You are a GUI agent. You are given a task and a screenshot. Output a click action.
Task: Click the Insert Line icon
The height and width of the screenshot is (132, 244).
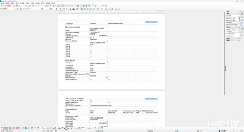coord(99,6)
